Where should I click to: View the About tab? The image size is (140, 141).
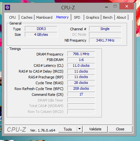click(x=121, y=17)
